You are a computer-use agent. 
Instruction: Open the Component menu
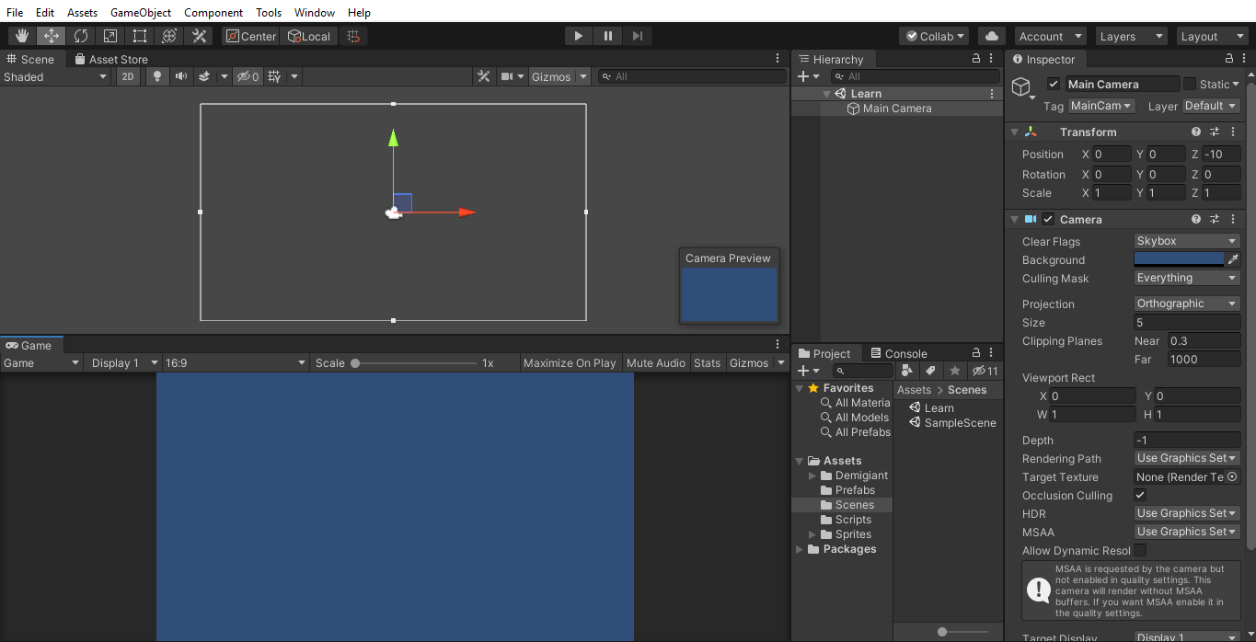213,12
